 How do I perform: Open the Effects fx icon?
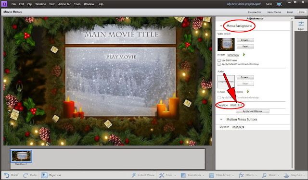click(241, 175)
